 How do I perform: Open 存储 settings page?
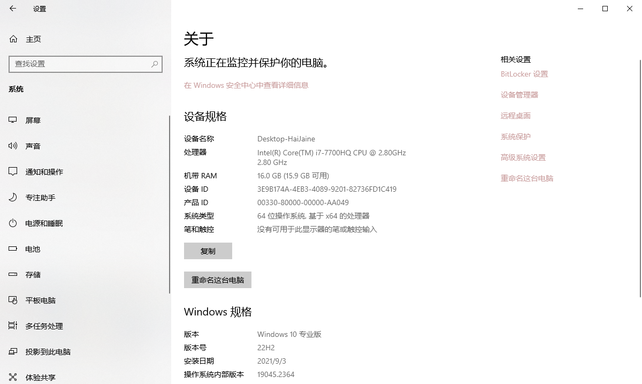(86, 275)
